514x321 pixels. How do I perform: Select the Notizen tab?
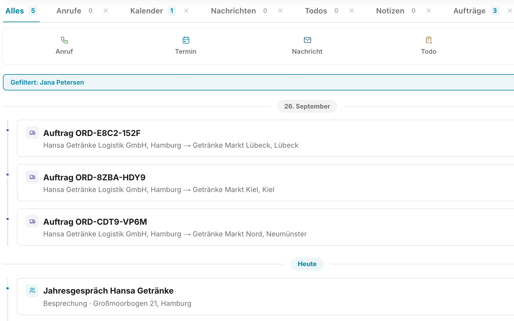pyautogui.click(x=395, y=11)
